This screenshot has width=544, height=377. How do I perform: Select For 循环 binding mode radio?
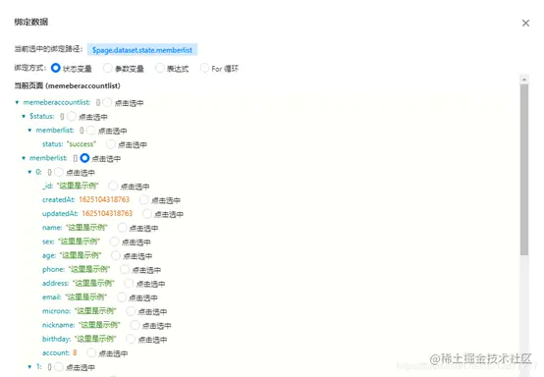pyautogui.click(x=204, y=68)
